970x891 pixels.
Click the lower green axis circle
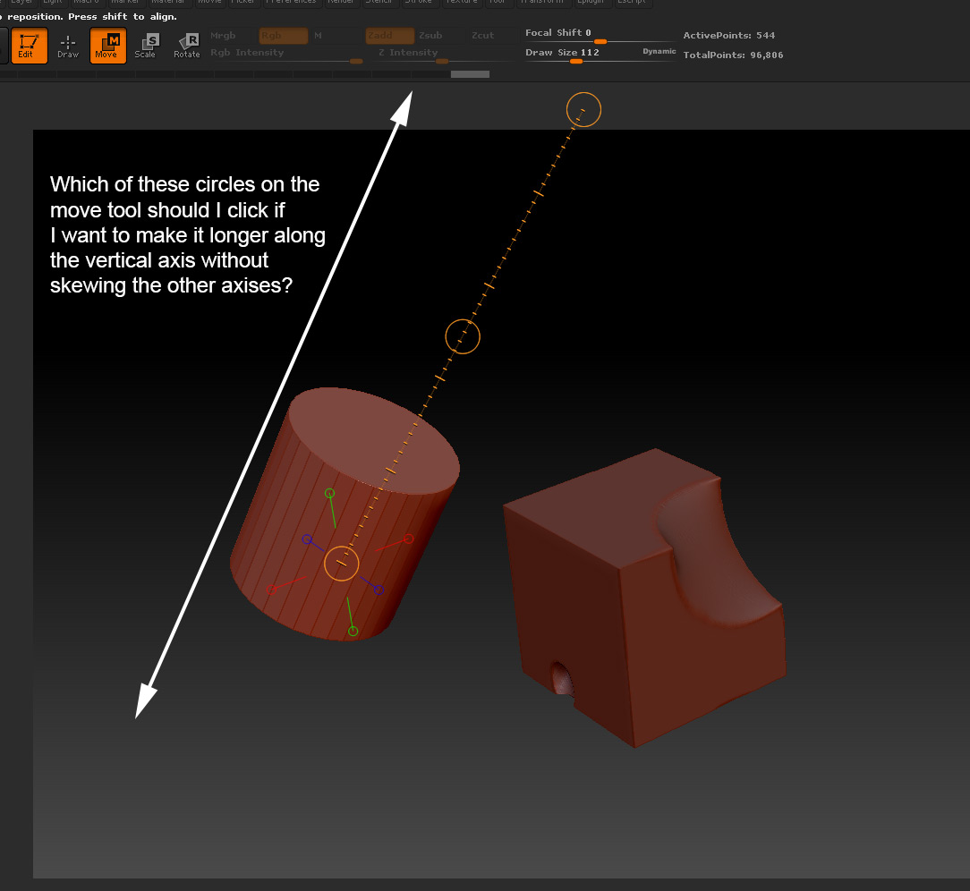(353, 631)
